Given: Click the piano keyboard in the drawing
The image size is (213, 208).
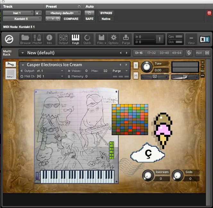Looking at the screenshot, I should [x=77, y=177].
